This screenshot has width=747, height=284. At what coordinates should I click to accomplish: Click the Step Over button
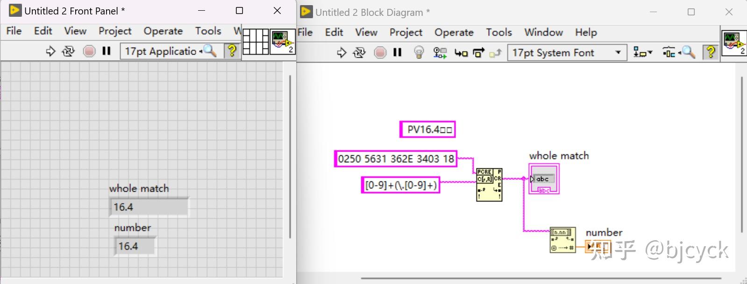click(x=478, y=53)
